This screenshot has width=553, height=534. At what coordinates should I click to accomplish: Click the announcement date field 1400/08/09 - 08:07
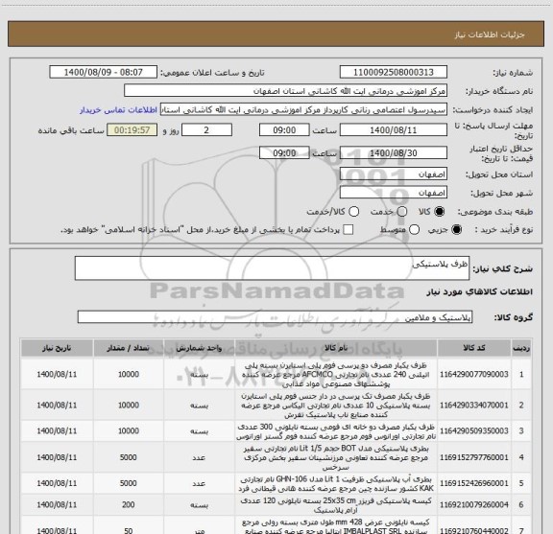pyautogui.click(x=104, y=72)
